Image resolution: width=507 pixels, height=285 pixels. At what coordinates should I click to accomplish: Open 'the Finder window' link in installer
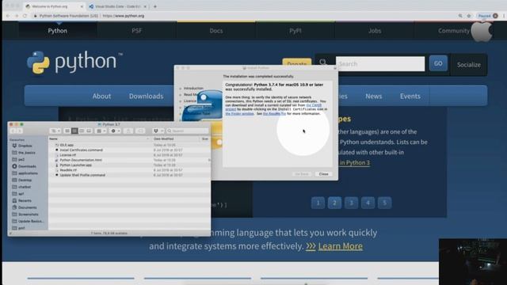click(x=239, y=114)
